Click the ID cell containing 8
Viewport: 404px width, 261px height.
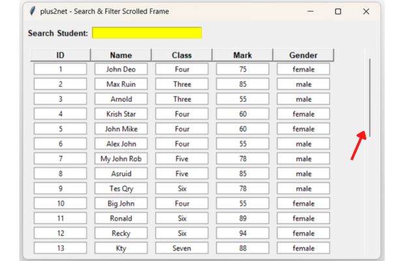tap(61, 174)
